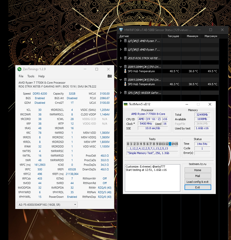Screen dimensions: 231x240
Task: Expand the ASUS ROG STRIX X670E sensor group
Action: point(121,58)
